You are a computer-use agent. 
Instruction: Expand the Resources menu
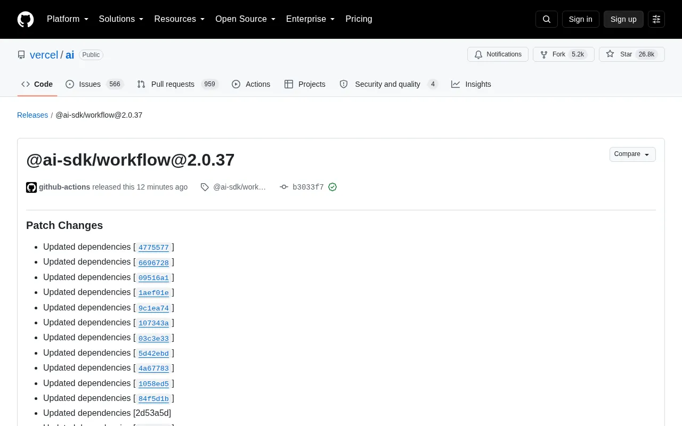[180, 19]
